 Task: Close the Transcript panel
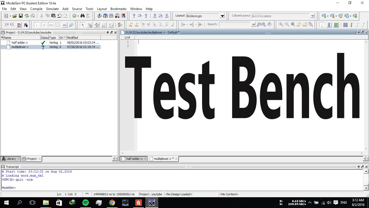(366, 167)
